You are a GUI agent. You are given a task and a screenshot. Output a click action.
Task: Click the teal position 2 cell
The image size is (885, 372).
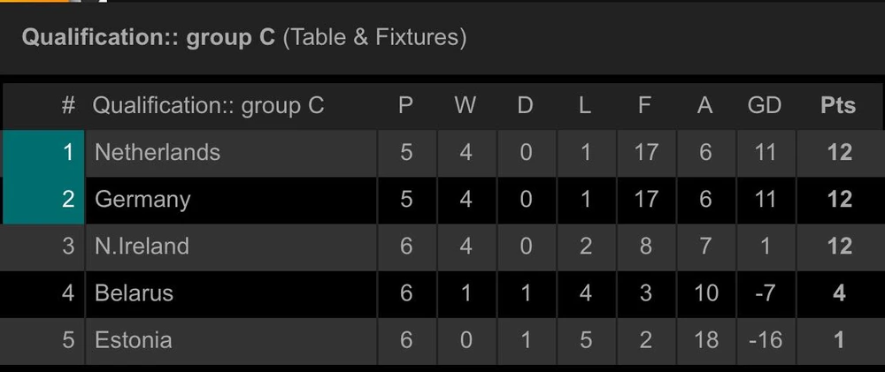[x=44, y=199]
